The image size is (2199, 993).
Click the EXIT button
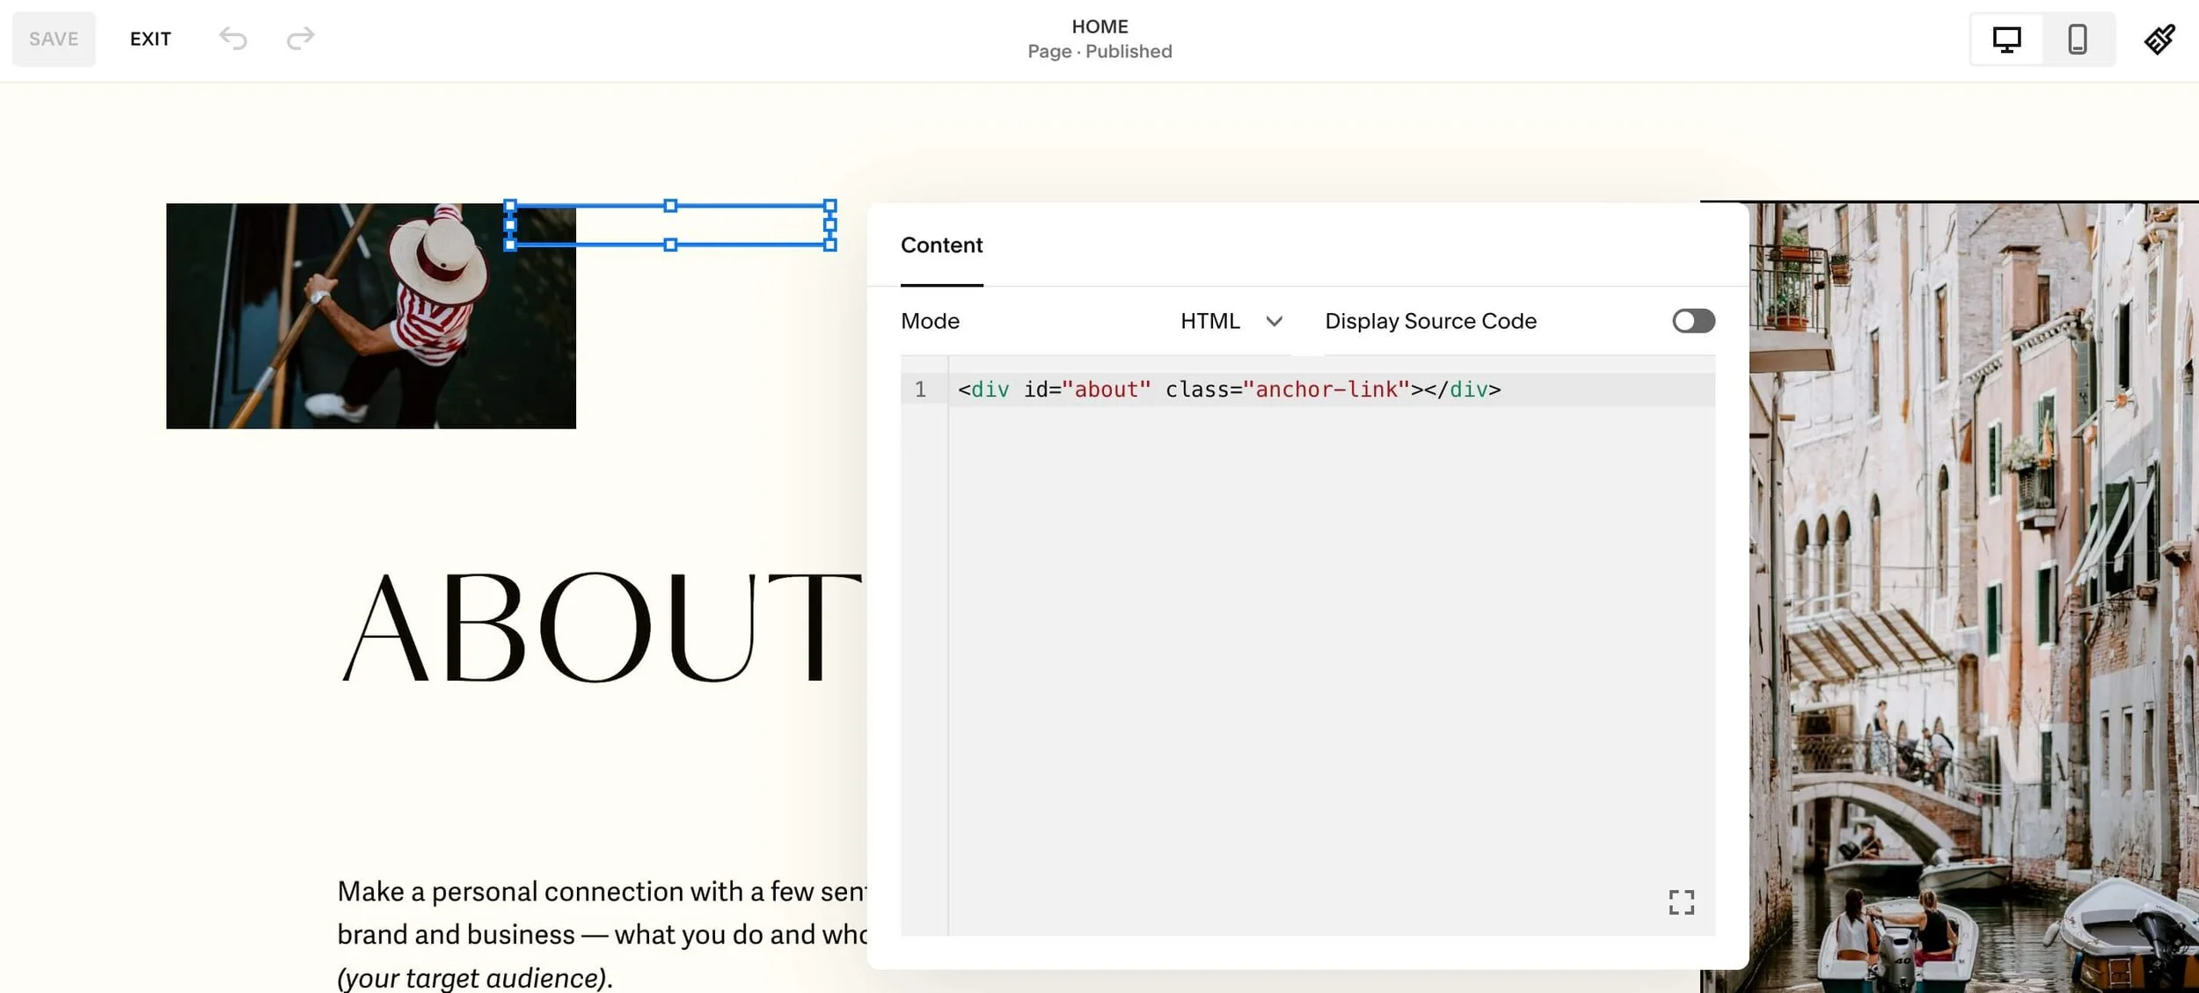click(150, 39)
